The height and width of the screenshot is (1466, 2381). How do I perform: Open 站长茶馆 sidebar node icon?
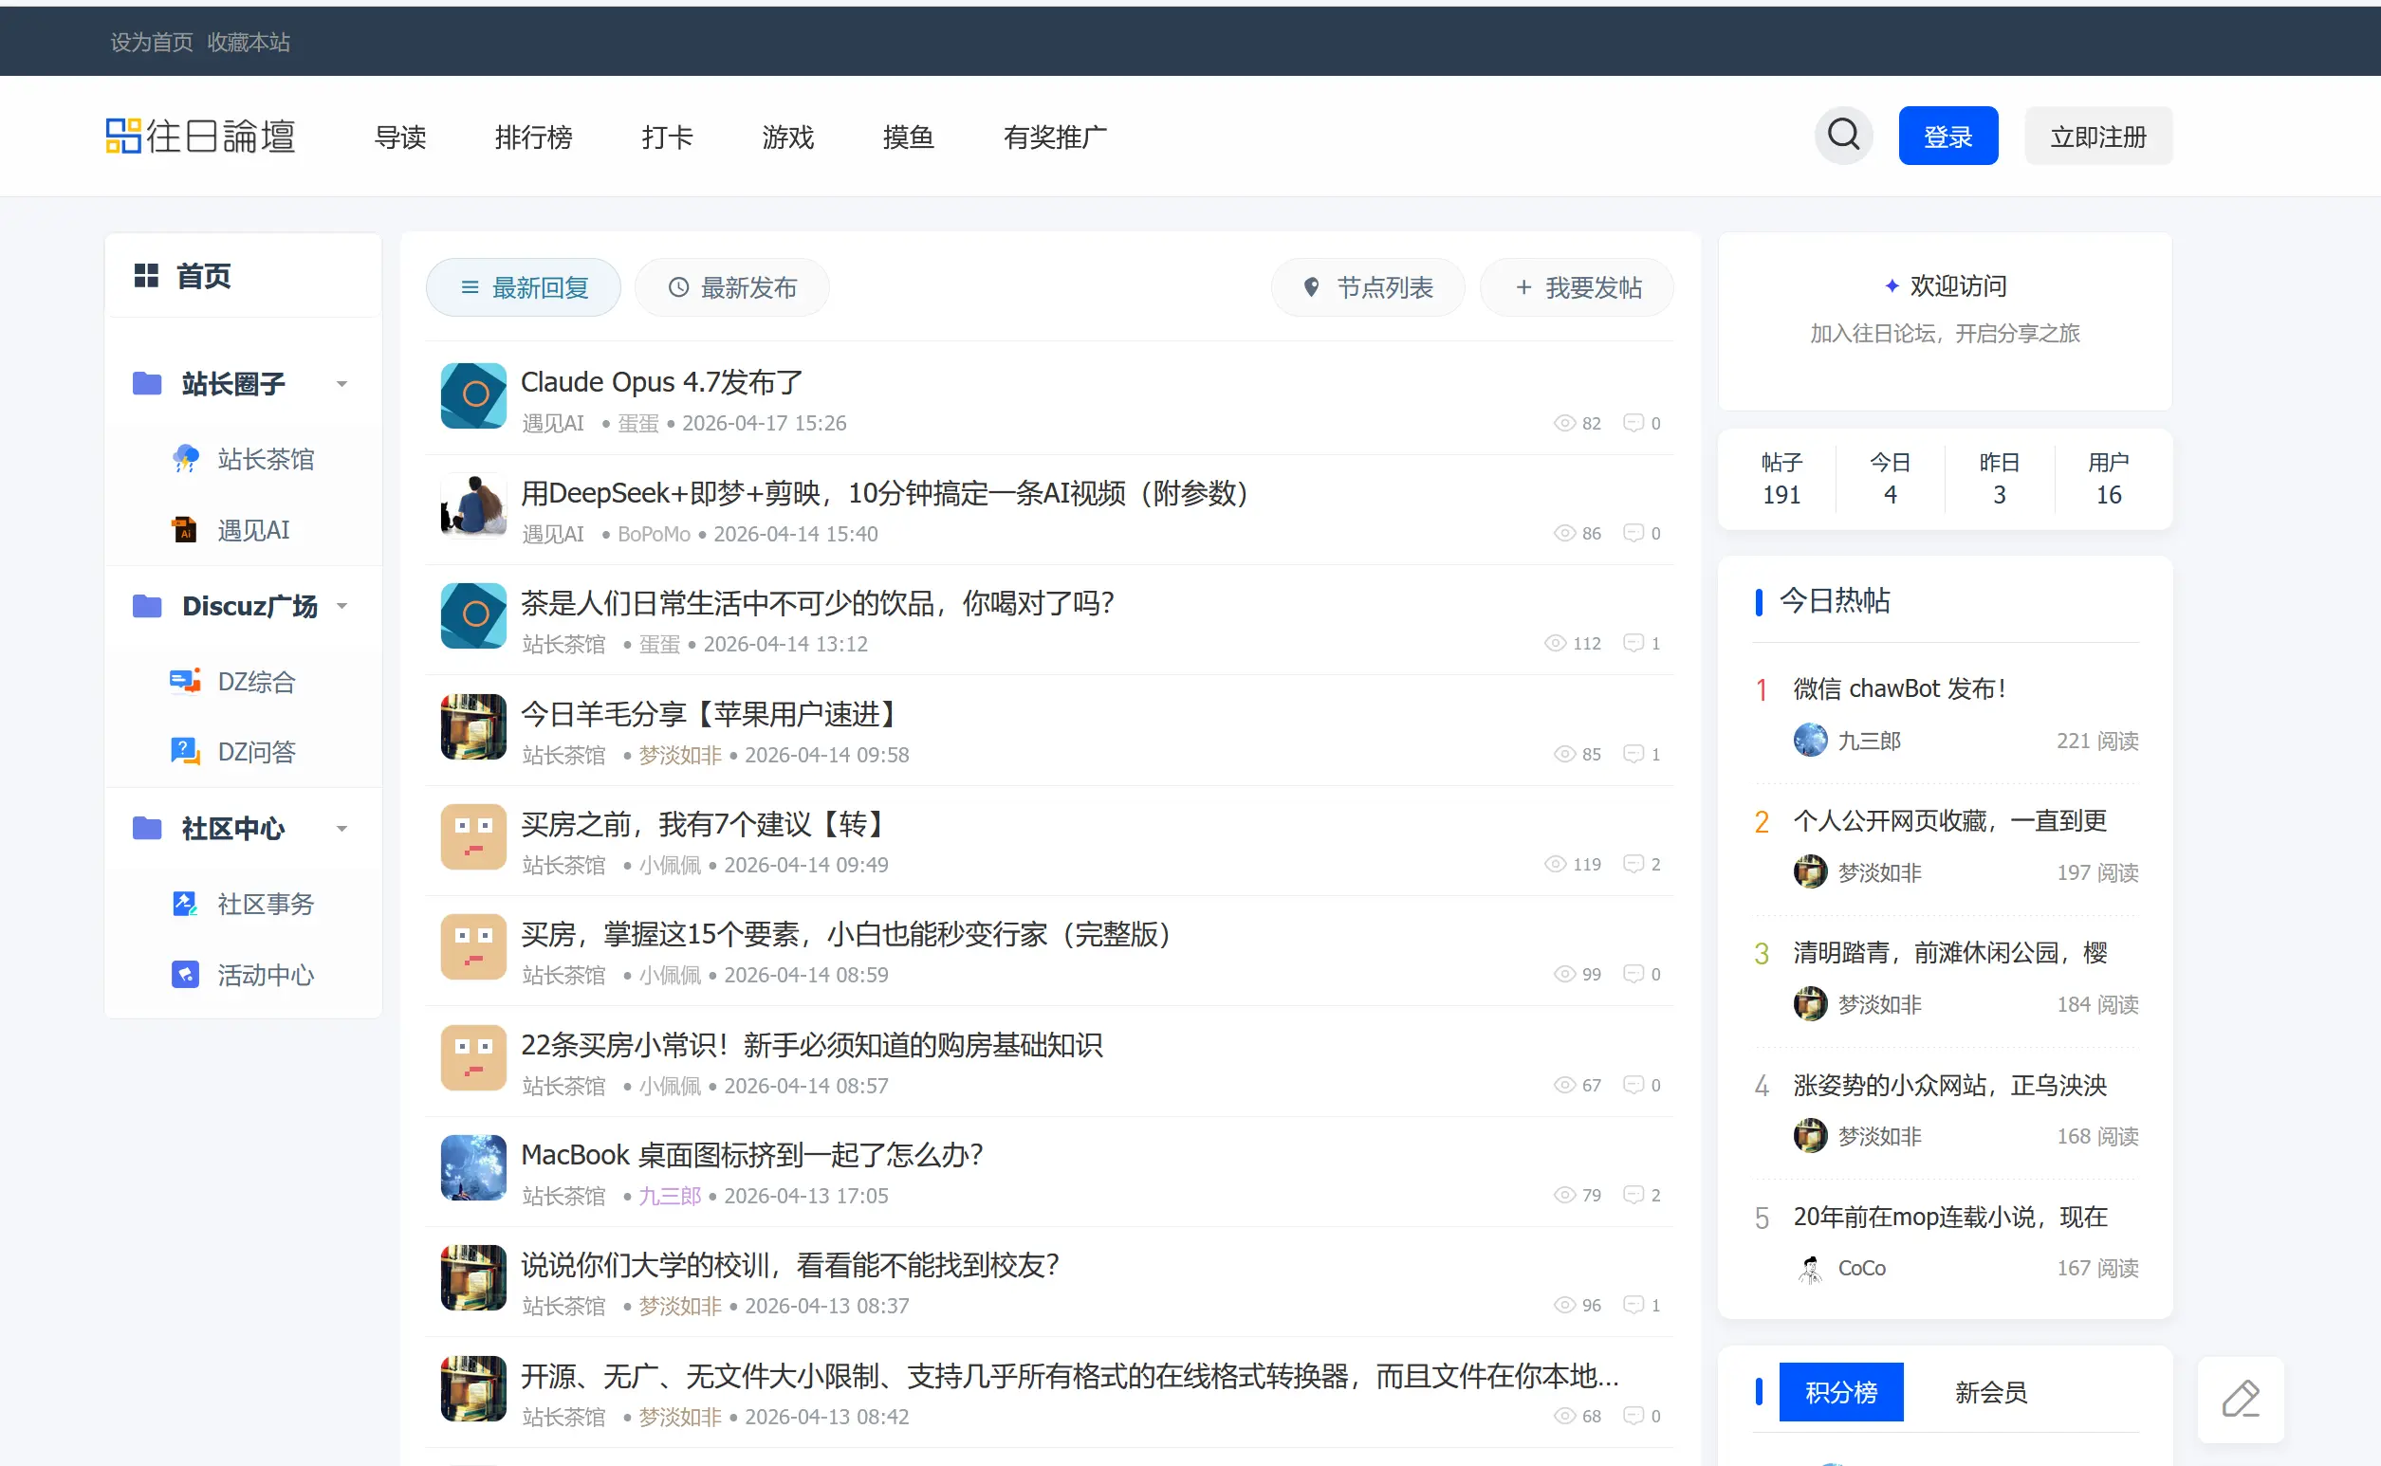(x=185, y=459)
